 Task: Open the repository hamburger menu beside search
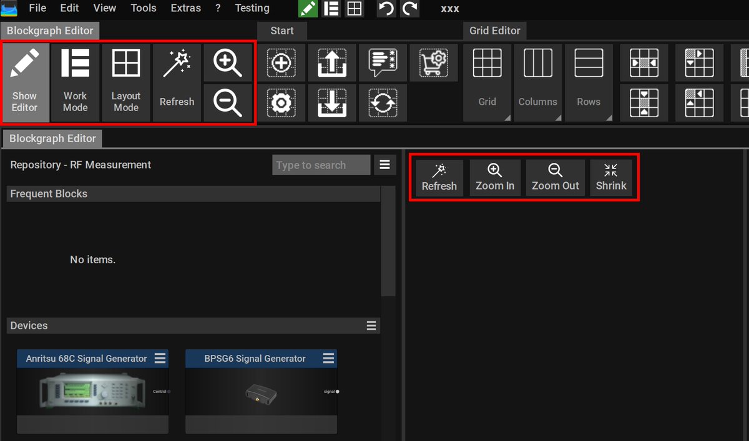384,165
